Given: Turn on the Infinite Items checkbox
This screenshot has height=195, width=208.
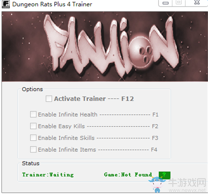Looking at the screenshot, I should coord(33,150).
